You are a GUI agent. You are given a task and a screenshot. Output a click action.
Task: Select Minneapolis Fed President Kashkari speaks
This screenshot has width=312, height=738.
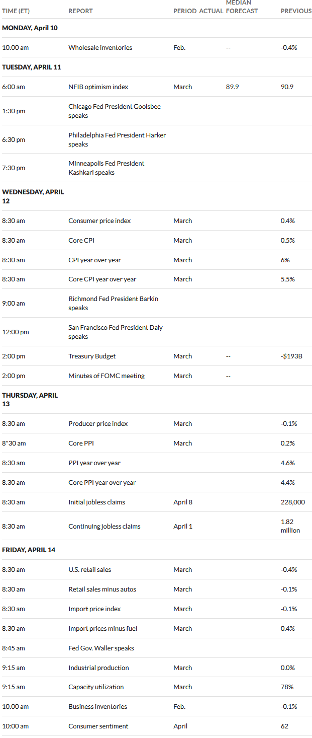point(107,168)
